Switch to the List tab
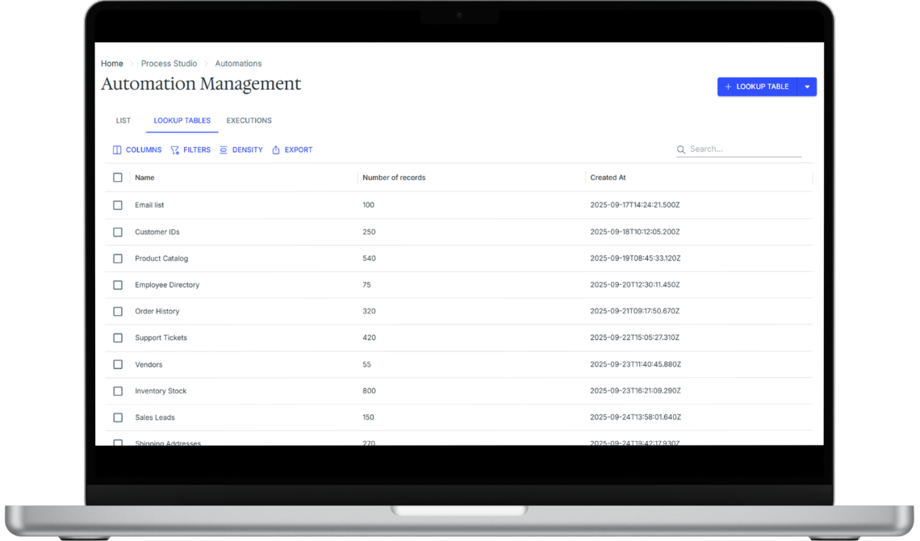This screenshot has width=920, height=541. (123, 121)
